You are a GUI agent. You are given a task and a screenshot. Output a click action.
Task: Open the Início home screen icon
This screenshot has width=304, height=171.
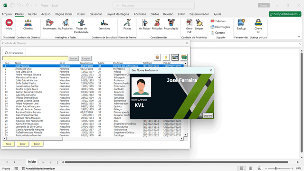[9, 24]
